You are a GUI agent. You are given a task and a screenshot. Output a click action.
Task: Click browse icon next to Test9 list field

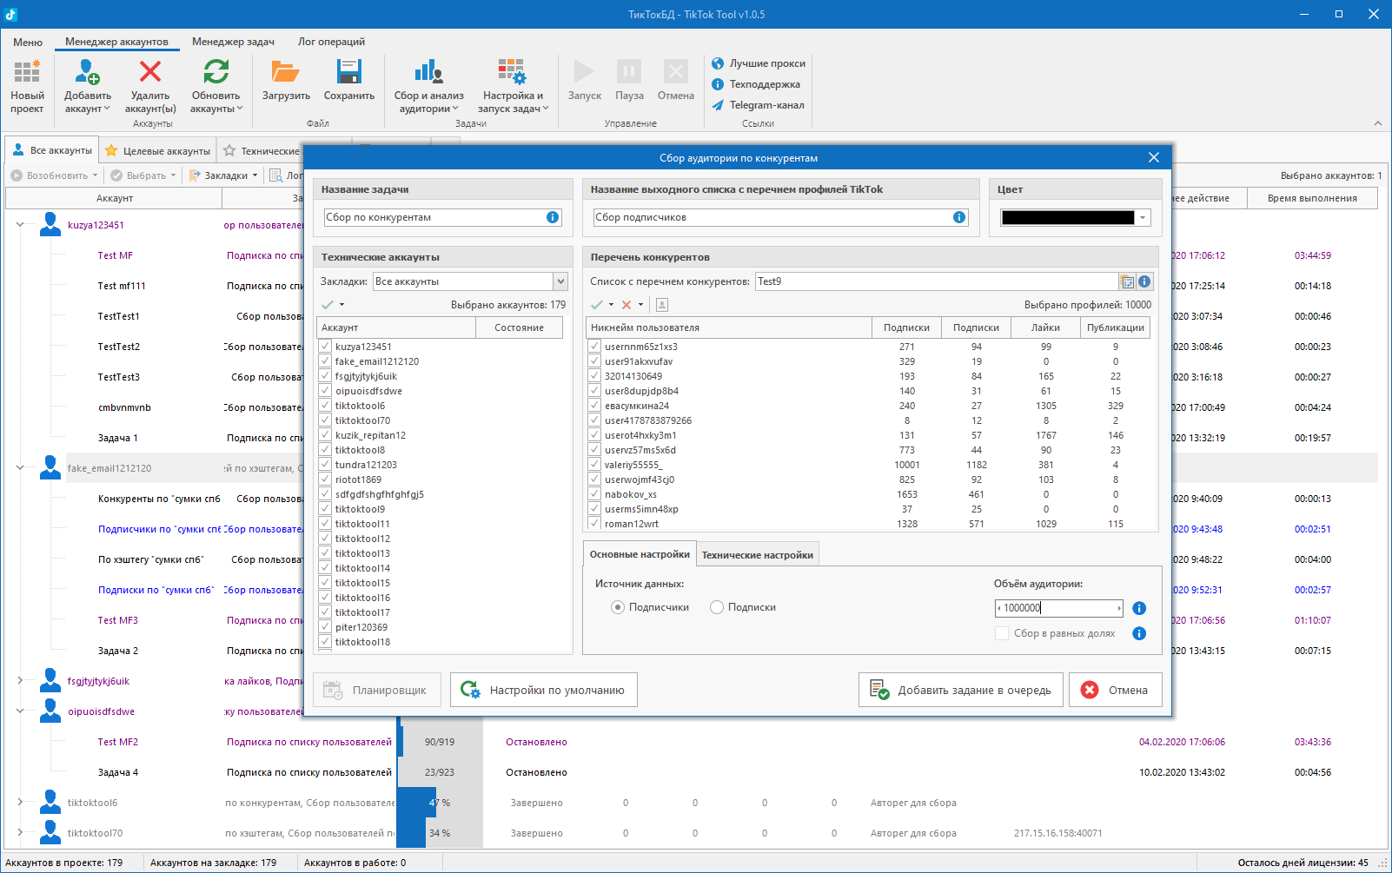point(1127,281)
